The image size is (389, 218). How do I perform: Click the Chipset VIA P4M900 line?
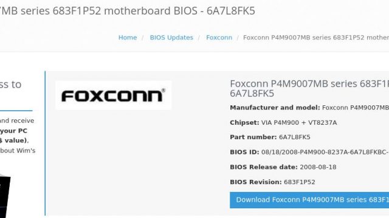tap(283, 122)
